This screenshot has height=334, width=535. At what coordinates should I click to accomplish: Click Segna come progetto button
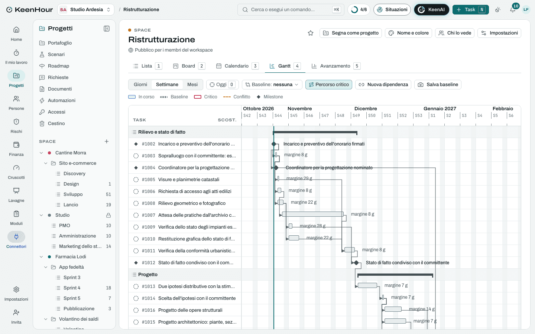pos(351,33)
